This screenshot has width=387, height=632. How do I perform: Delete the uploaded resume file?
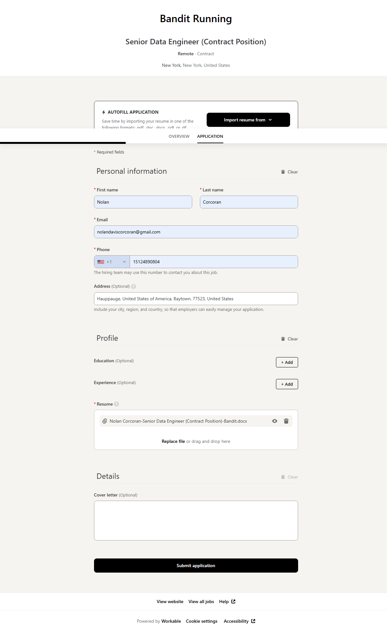pyautogui.click(x=286, y=421)
